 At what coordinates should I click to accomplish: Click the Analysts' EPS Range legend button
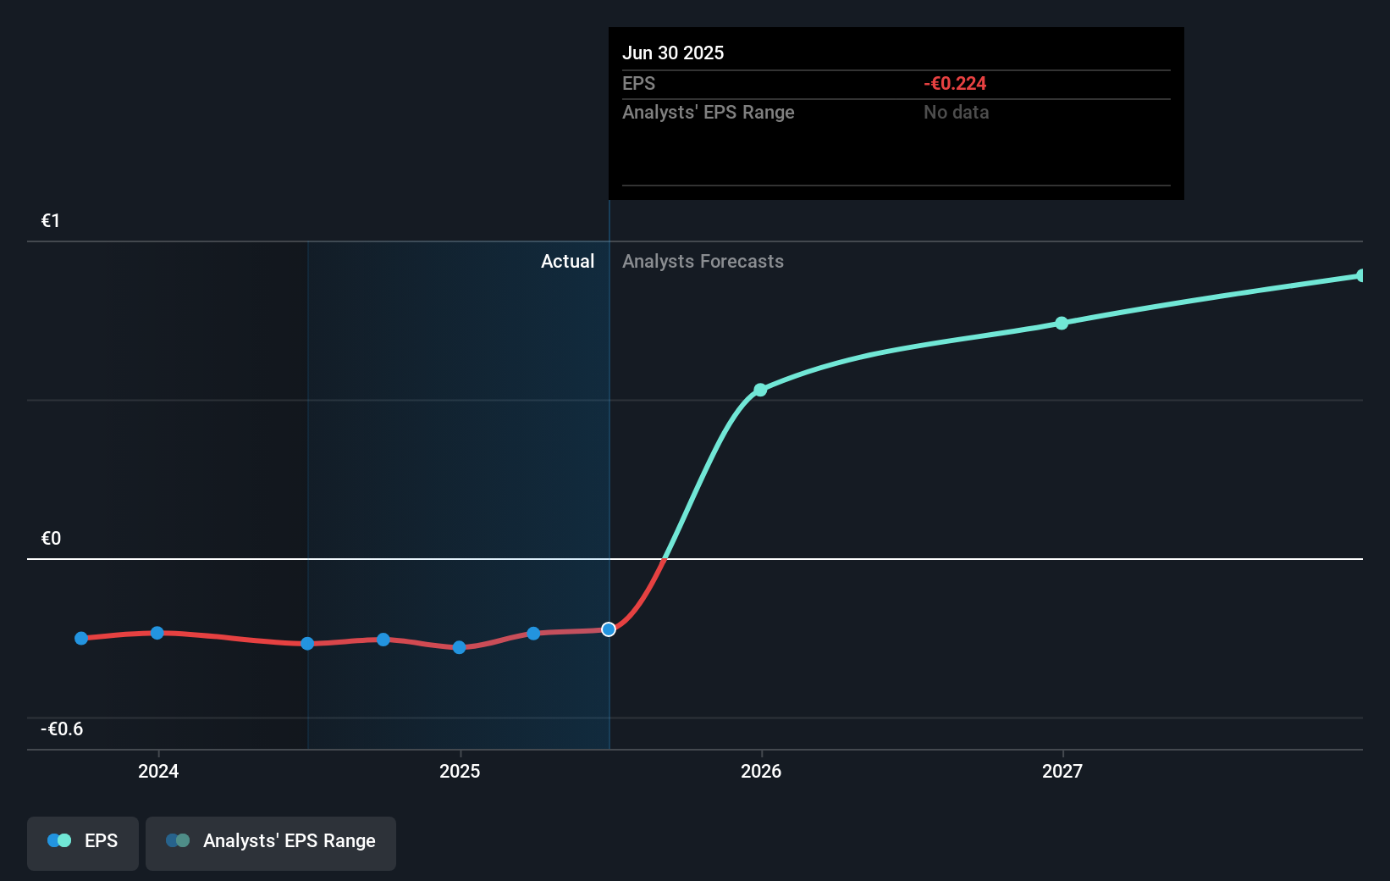(x=270, y=843)
